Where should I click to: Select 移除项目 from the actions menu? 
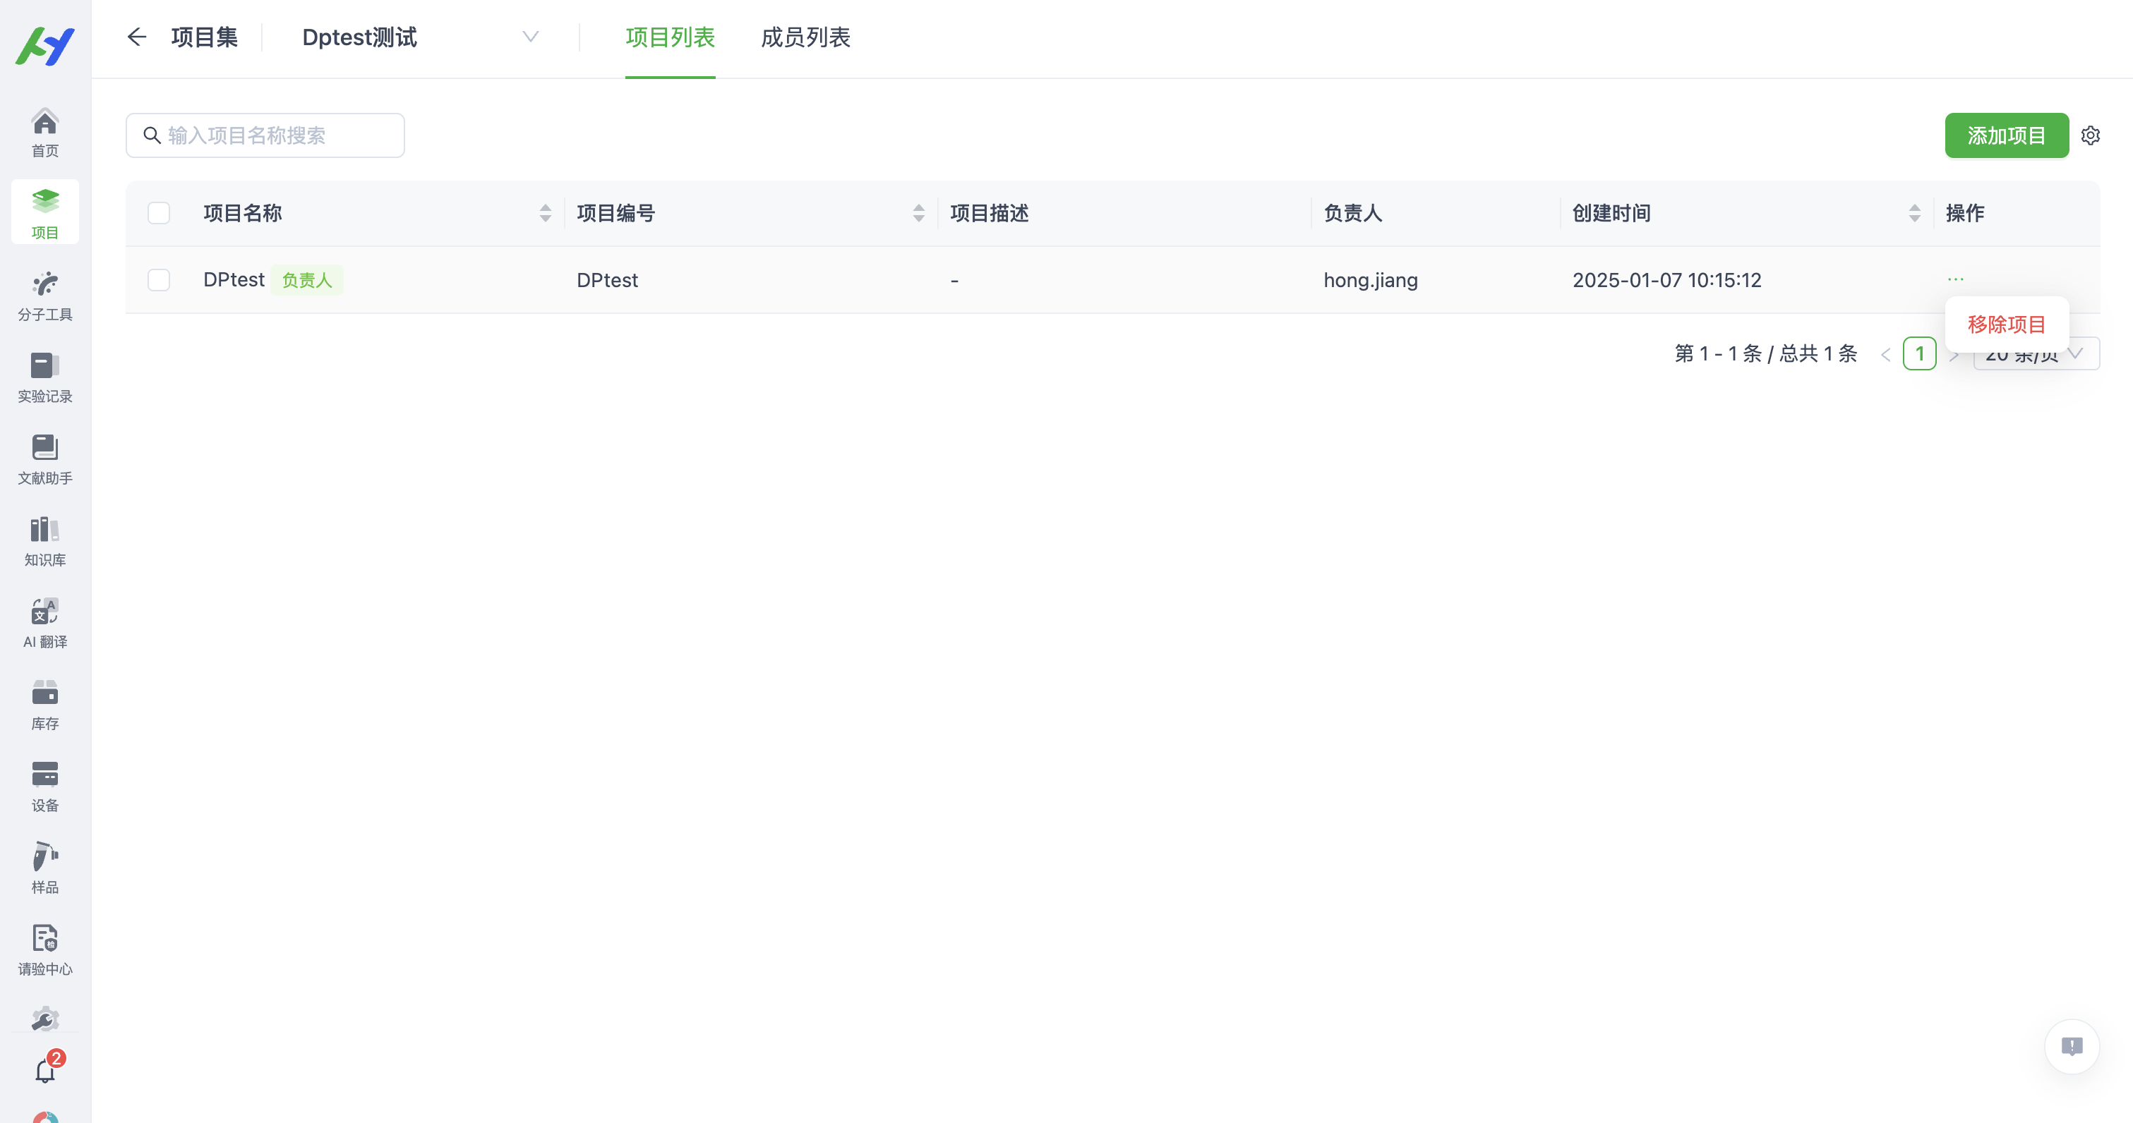pyautogui.click(x=2007, y=324)
